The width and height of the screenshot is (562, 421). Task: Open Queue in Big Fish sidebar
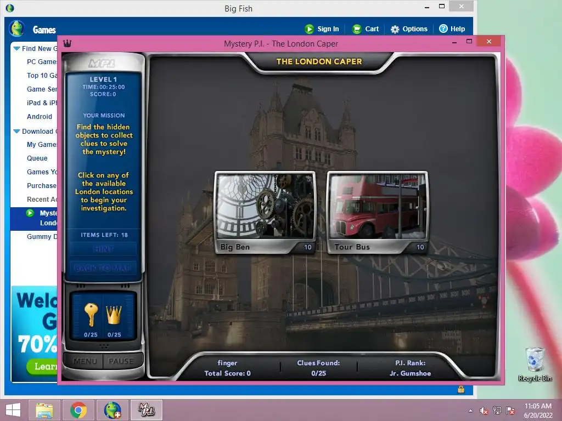coord(37,158)
